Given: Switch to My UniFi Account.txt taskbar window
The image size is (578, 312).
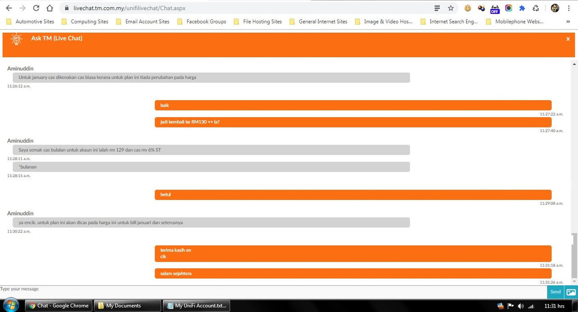Looking at the screenshot, I should [x=196, y=306].
